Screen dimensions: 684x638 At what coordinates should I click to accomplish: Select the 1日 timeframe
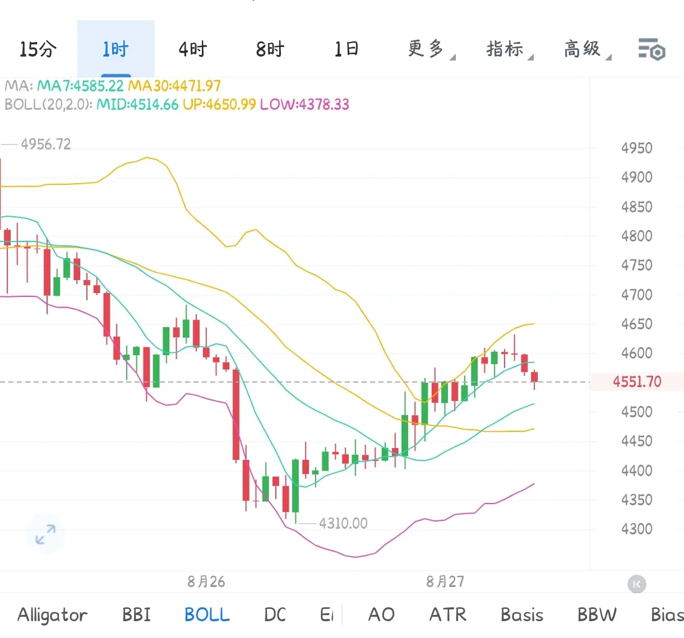(346, 49)
